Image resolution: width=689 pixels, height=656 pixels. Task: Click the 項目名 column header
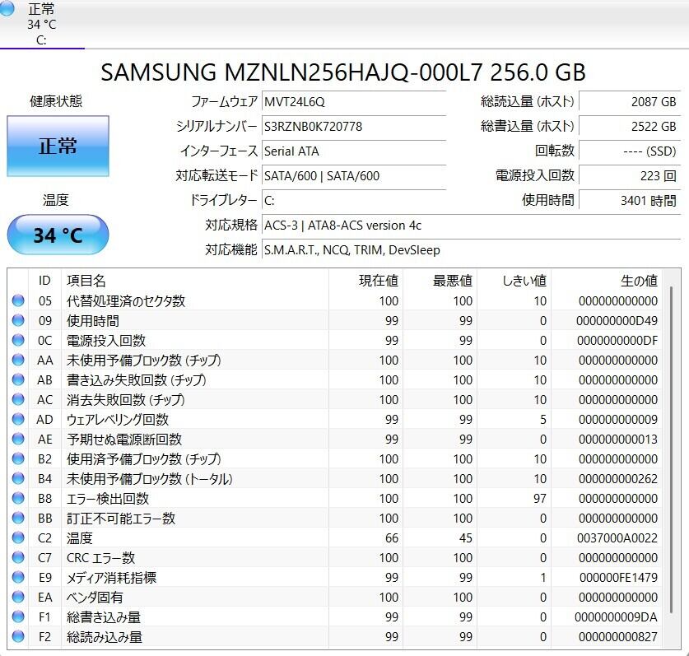coord(86,281)
